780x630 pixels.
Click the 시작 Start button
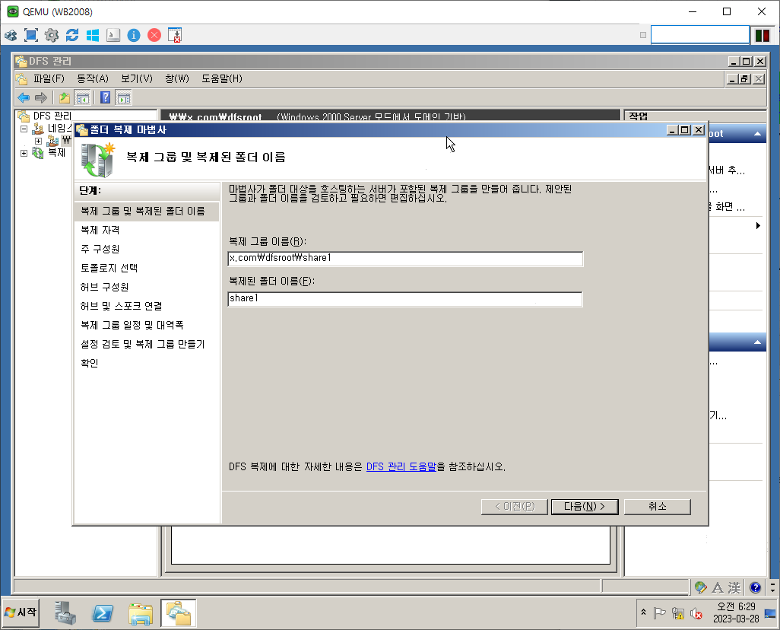(x=21, y=612)
